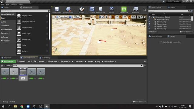The width and height of the screenshot is (194, 109).
Task: Open the Source Control toolbar icon
Action: point(68,10)
